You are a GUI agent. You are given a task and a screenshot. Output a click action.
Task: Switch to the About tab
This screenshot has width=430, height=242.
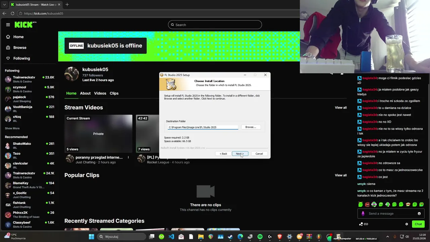coord(85,93)
